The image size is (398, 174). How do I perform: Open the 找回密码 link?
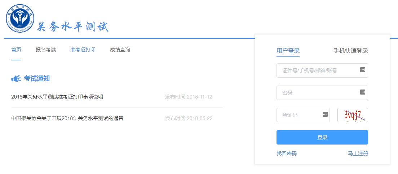287,154
